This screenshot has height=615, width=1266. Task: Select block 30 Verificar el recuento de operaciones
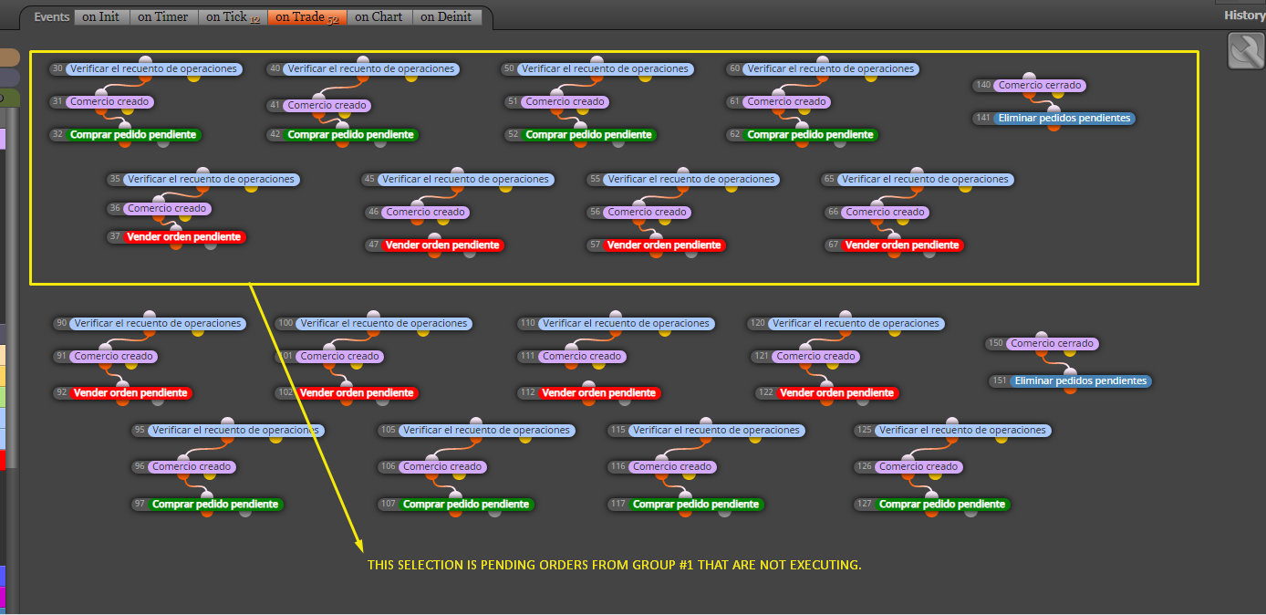[146, 69]
